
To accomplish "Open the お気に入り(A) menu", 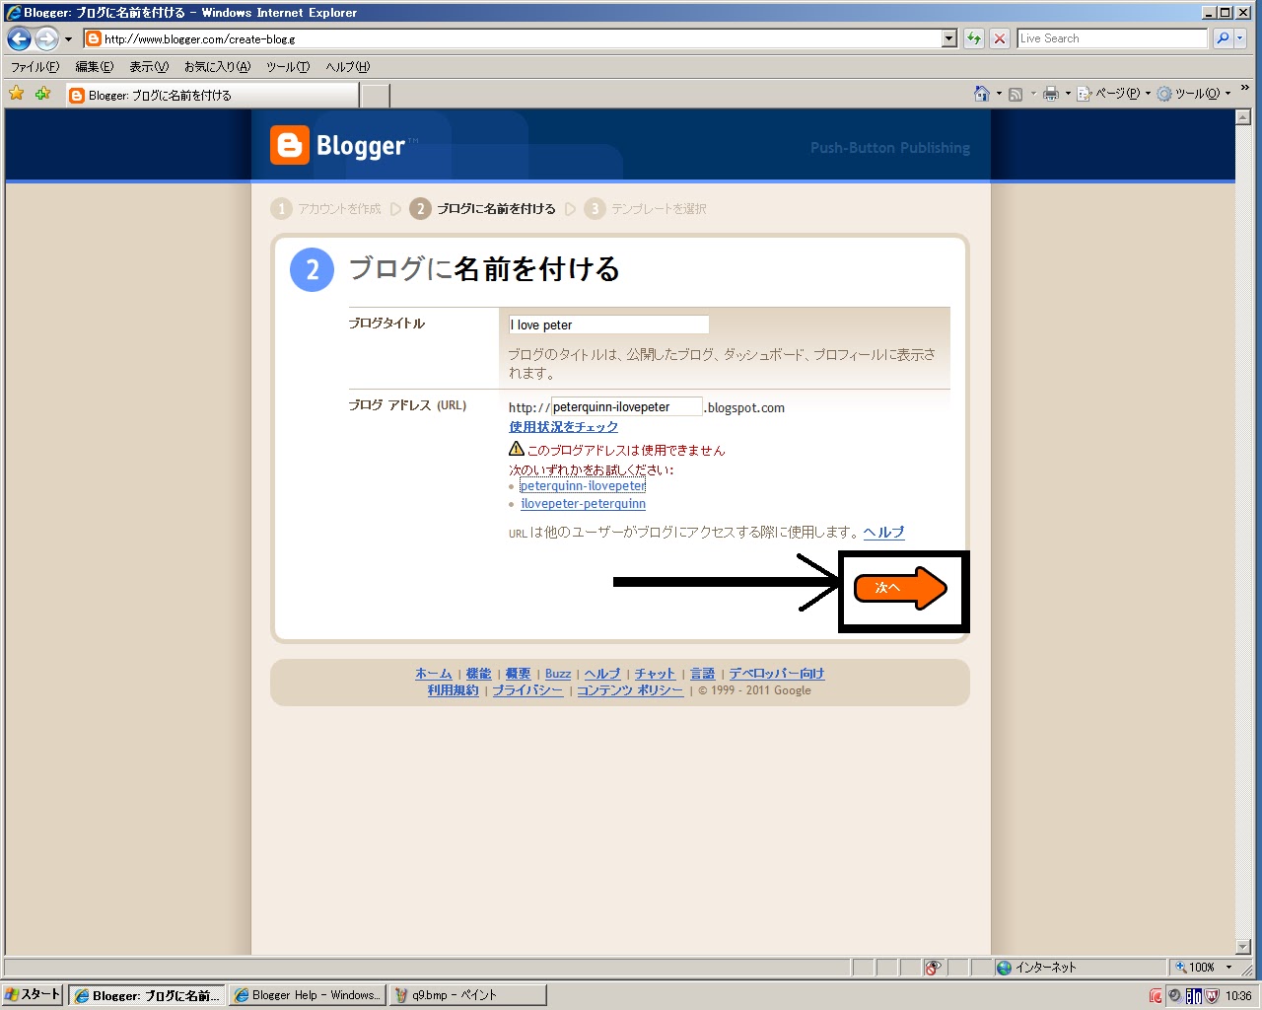I will pos(217,67).
